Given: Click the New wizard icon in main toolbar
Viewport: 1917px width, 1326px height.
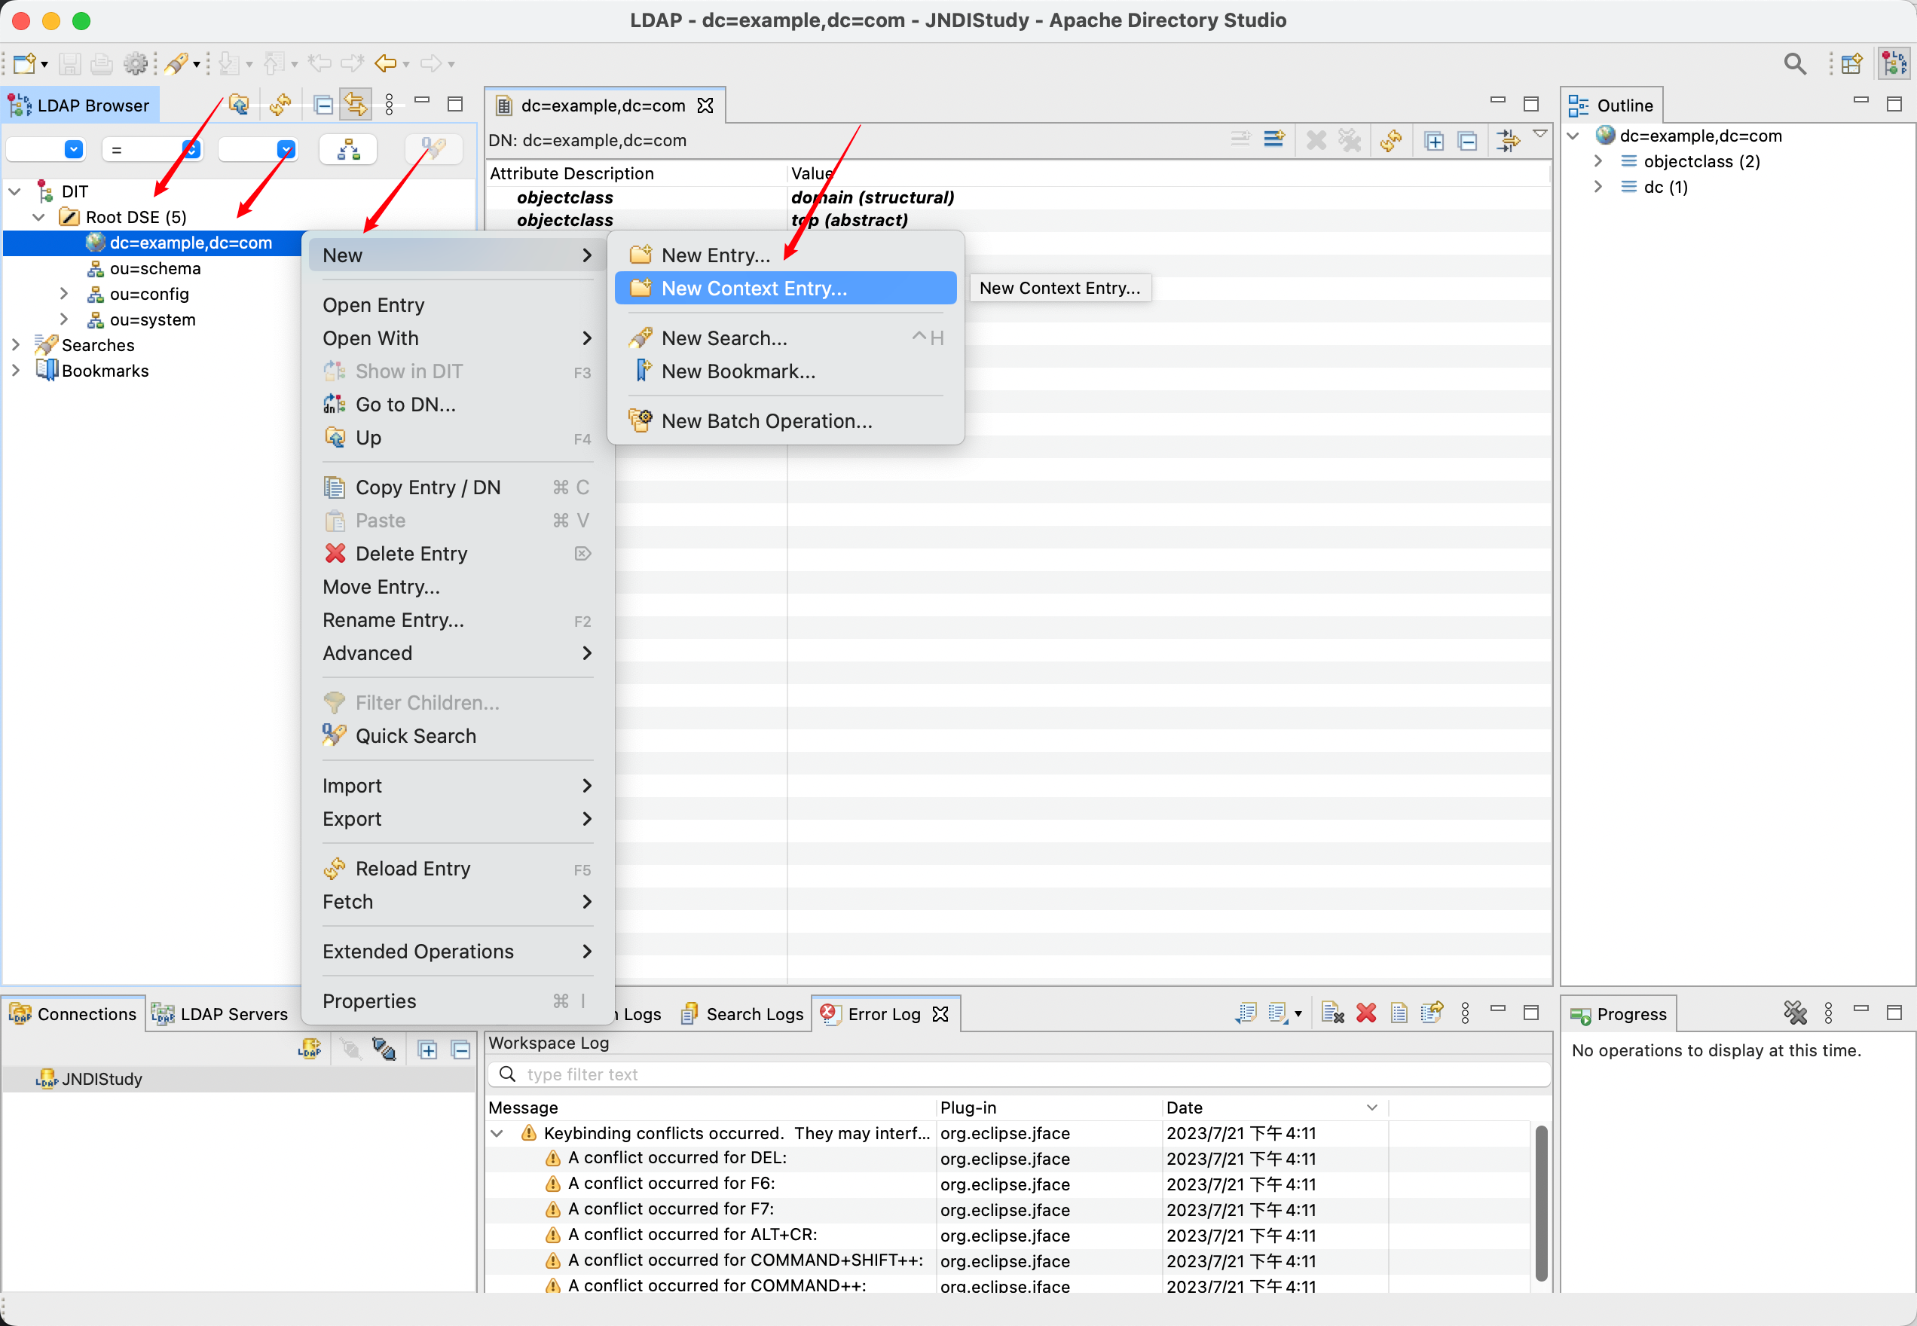Looking at the screenshot, I should (x=25, y=63).
